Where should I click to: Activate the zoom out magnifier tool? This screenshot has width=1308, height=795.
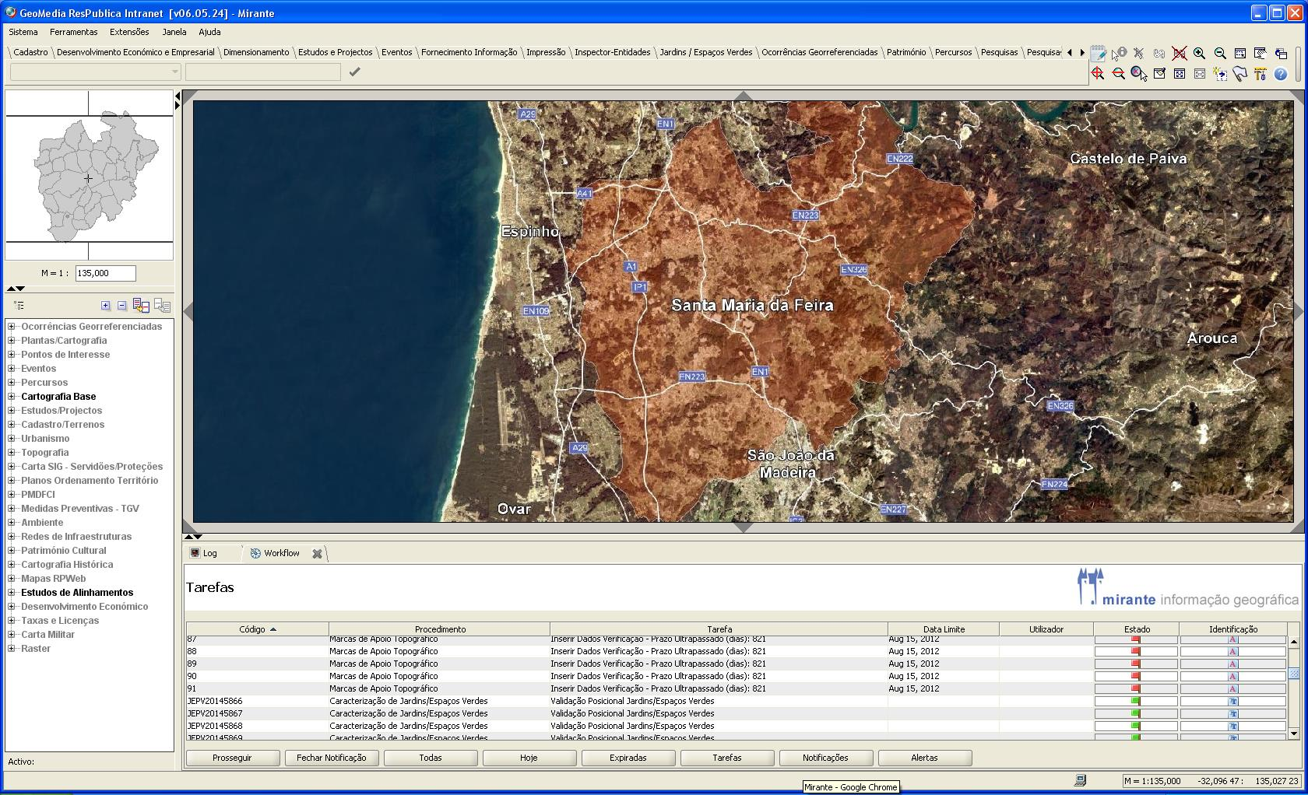[1220, 54]
